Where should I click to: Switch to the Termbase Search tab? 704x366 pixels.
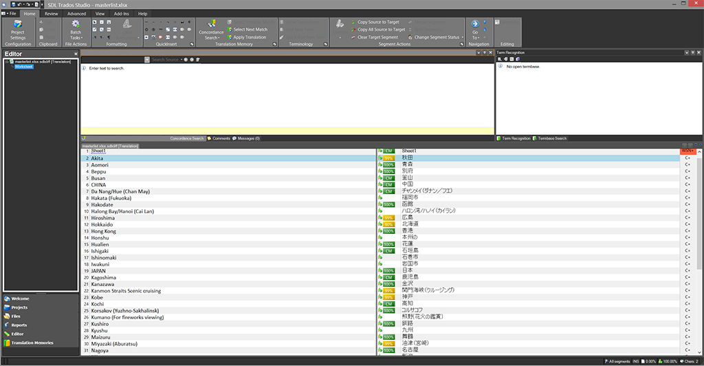(551, 138)
